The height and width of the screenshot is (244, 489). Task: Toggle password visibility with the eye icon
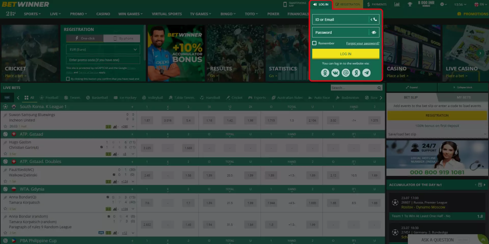[x=374, y=32]
